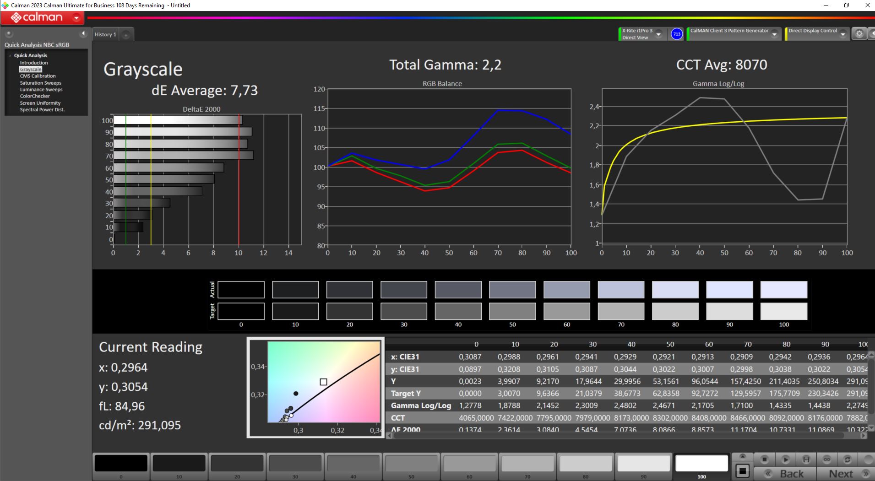This screenshot has height=481, width=875.
Task: Add a new history tab with plus
Action: [x=126, y=35]
